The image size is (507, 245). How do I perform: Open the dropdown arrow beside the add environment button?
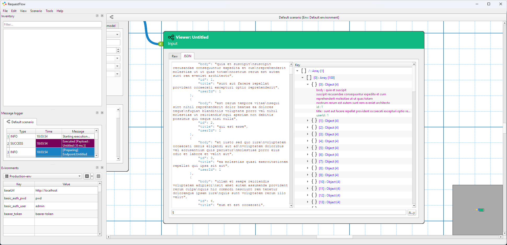(x=92, y=176)
